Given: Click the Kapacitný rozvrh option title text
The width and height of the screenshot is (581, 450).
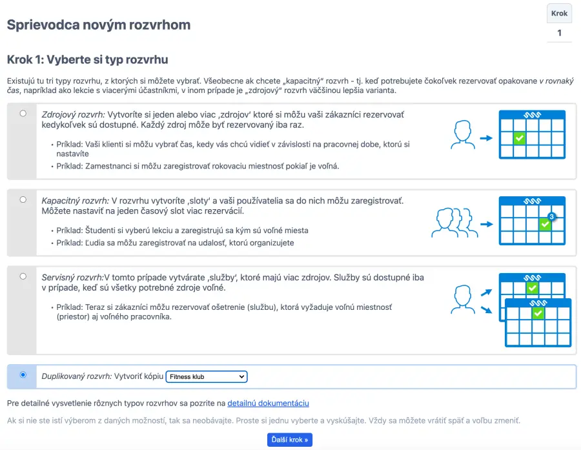Looking at the screenshot, I should tap(75, 201).
